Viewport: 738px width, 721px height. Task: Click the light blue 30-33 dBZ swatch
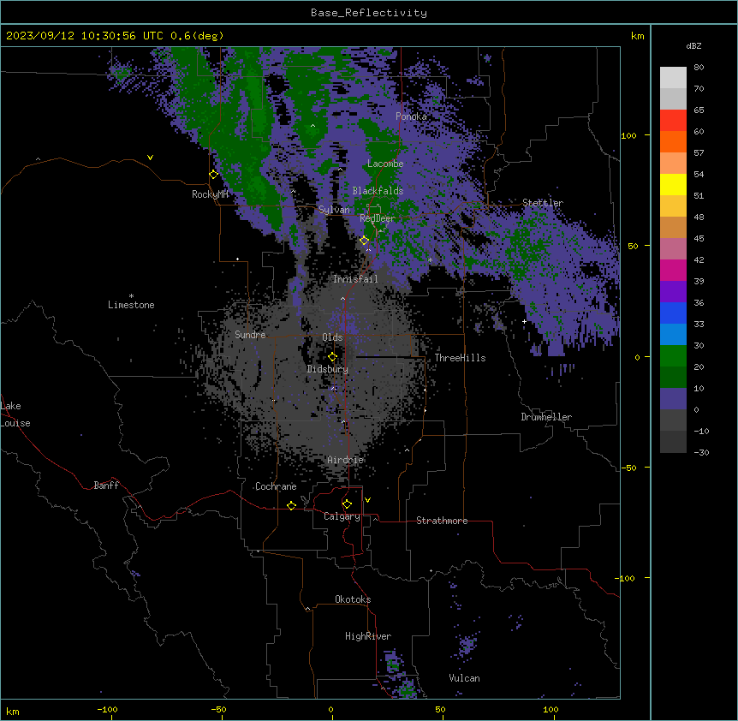(673, 335)
